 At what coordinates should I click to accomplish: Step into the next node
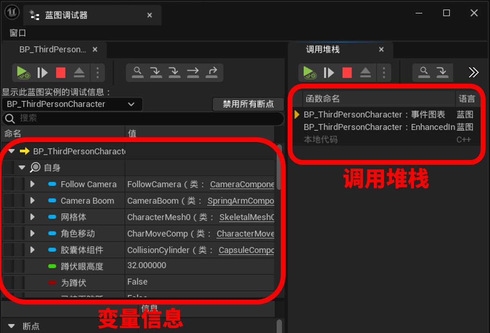[x=156, y=72]
